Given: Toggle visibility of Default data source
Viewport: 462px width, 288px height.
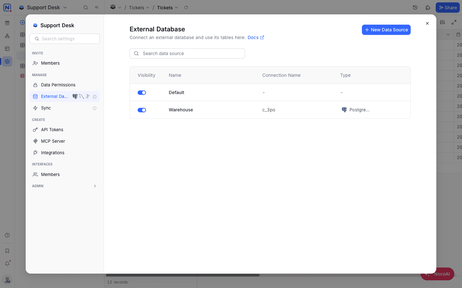Looking at the screenshot, I should tap(142, 92).
